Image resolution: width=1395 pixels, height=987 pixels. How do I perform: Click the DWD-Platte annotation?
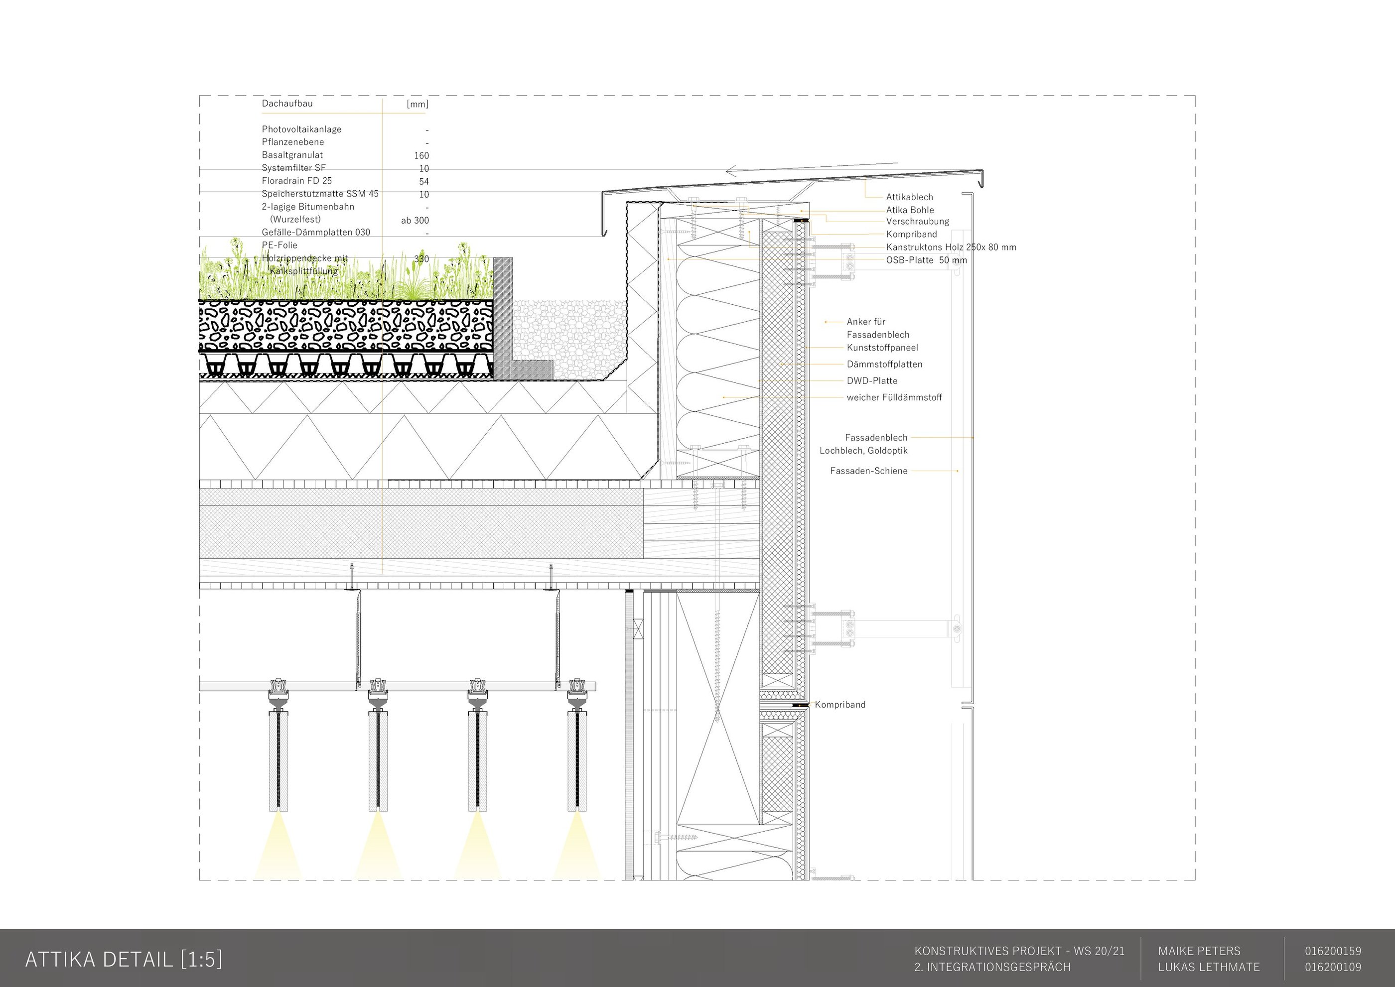872,380
